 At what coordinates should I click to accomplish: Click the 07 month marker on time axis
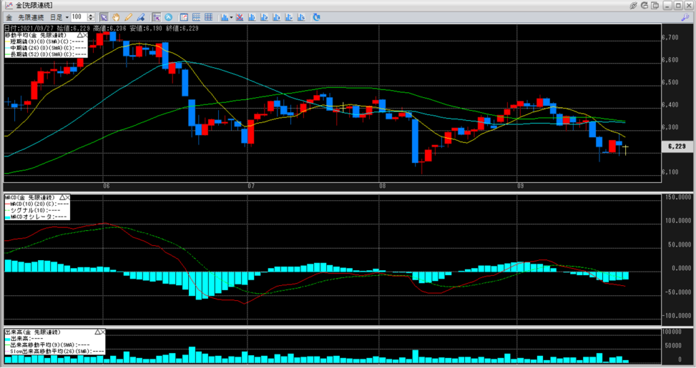pos(251,186)
